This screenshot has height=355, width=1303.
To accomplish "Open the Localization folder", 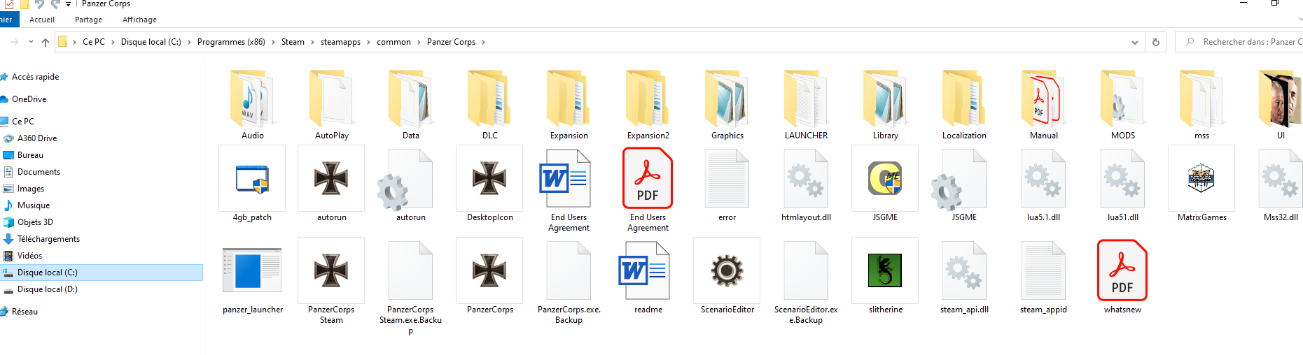I will 964,105.
